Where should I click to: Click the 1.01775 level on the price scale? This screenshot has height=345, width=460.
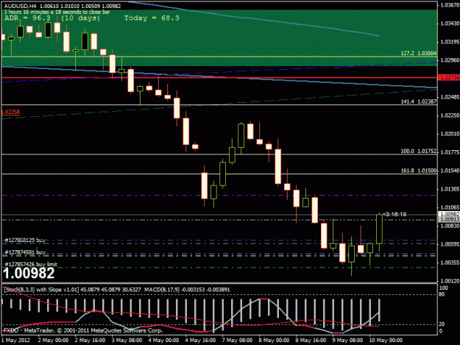450,152
